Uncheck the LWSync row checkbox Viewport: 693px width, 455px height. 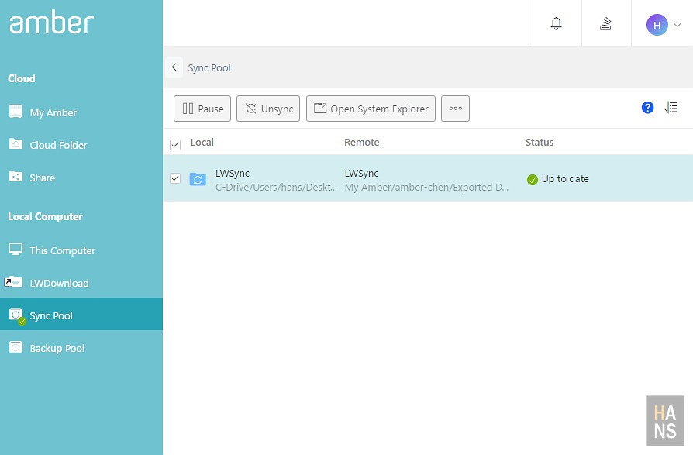(175, 178)
